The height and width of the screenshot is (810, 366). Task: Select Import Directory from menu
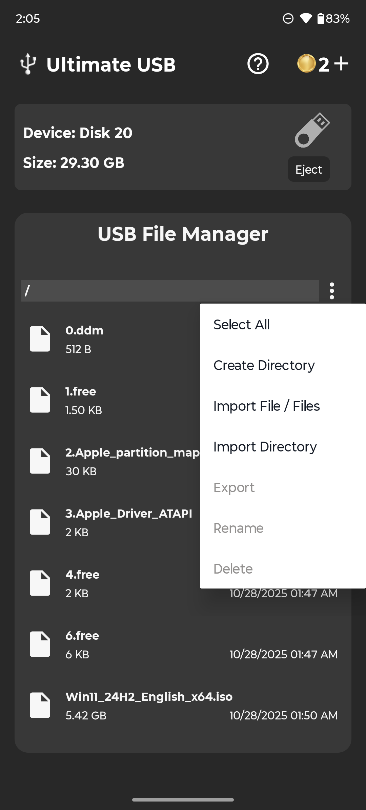click(265, 447)
